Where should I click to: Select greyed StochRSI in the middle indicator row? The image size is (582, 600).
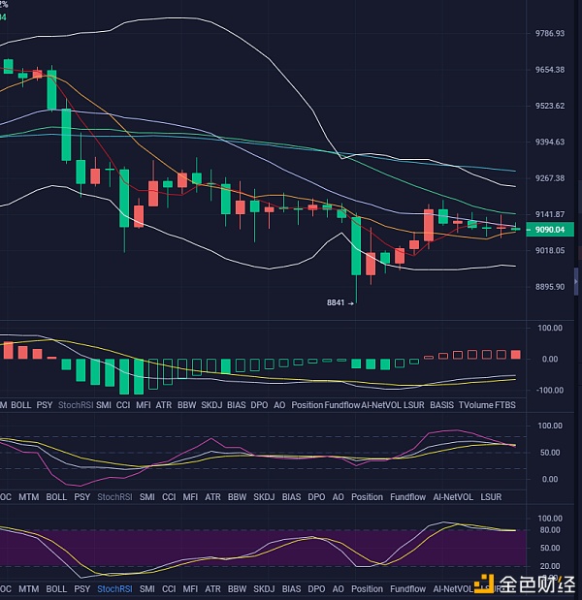[114, 497]
